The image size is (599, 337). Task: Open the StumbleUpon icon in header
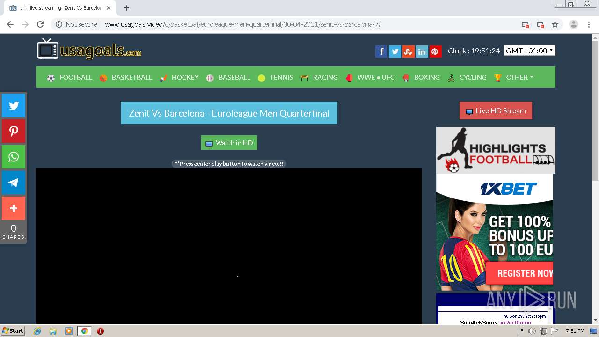coord(409,51)
